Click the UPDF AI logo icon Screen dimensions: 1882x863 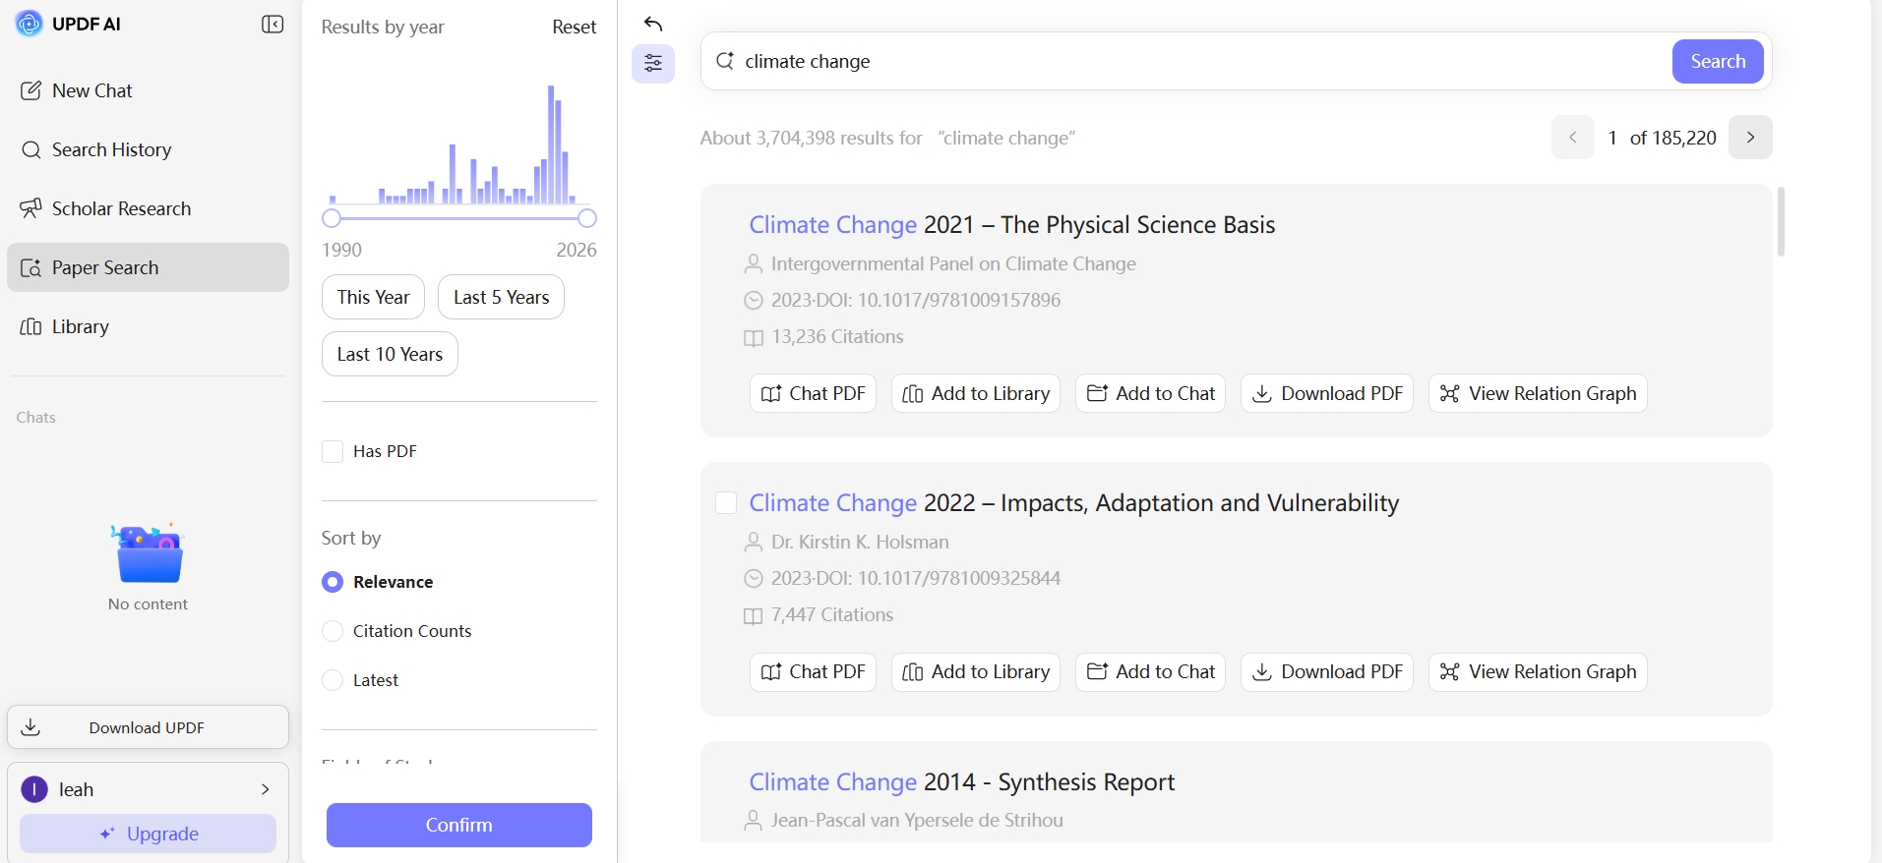[30, 24]
